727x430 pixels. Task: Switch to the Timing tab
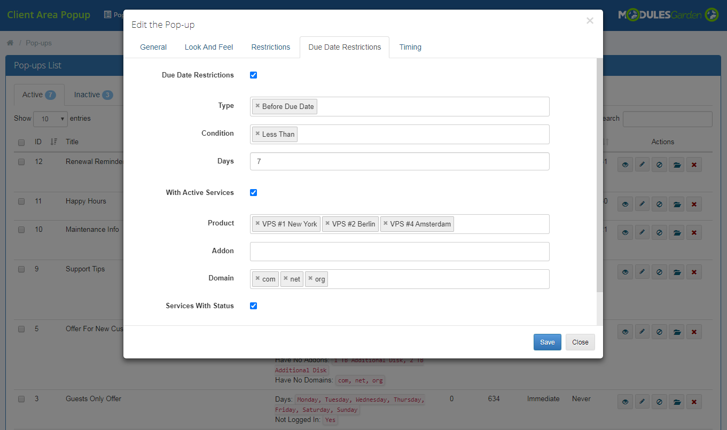pyautogui.click(x=410, y=47)
